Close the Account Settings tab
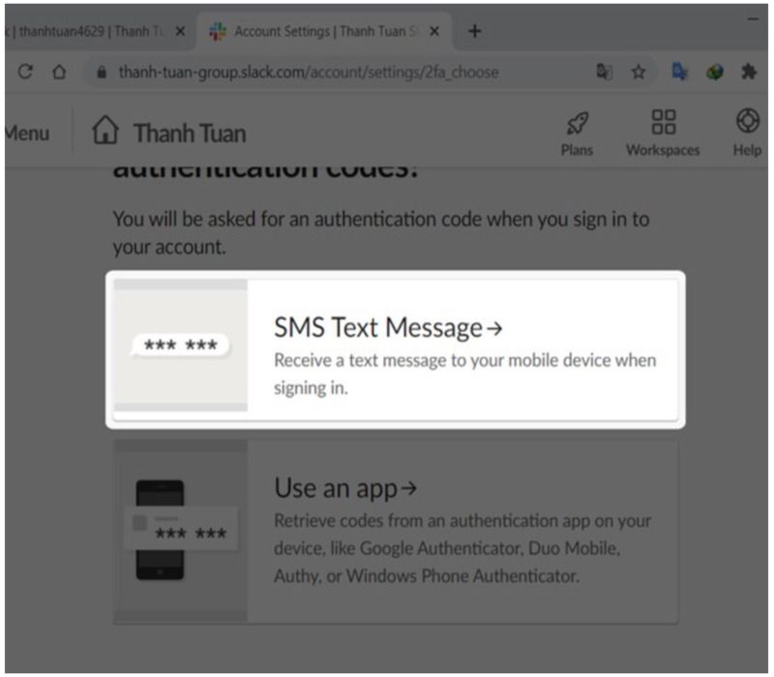 tap(434, 32)
